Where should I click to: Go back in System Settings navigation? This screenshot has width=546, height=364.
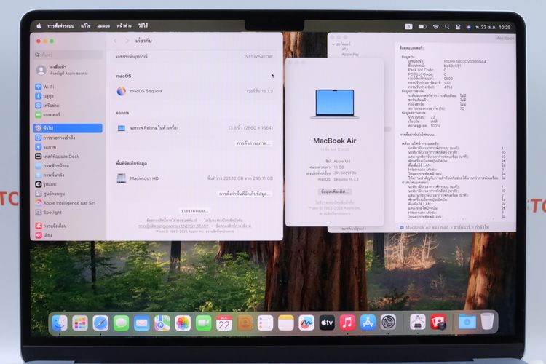click(x=116, y=41)
